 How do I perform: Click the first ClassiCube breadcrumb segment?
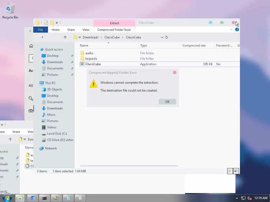tap(112, 37)
